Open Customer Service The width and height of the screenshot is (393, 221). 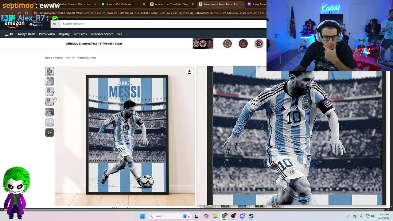click(x=102, y=34)
